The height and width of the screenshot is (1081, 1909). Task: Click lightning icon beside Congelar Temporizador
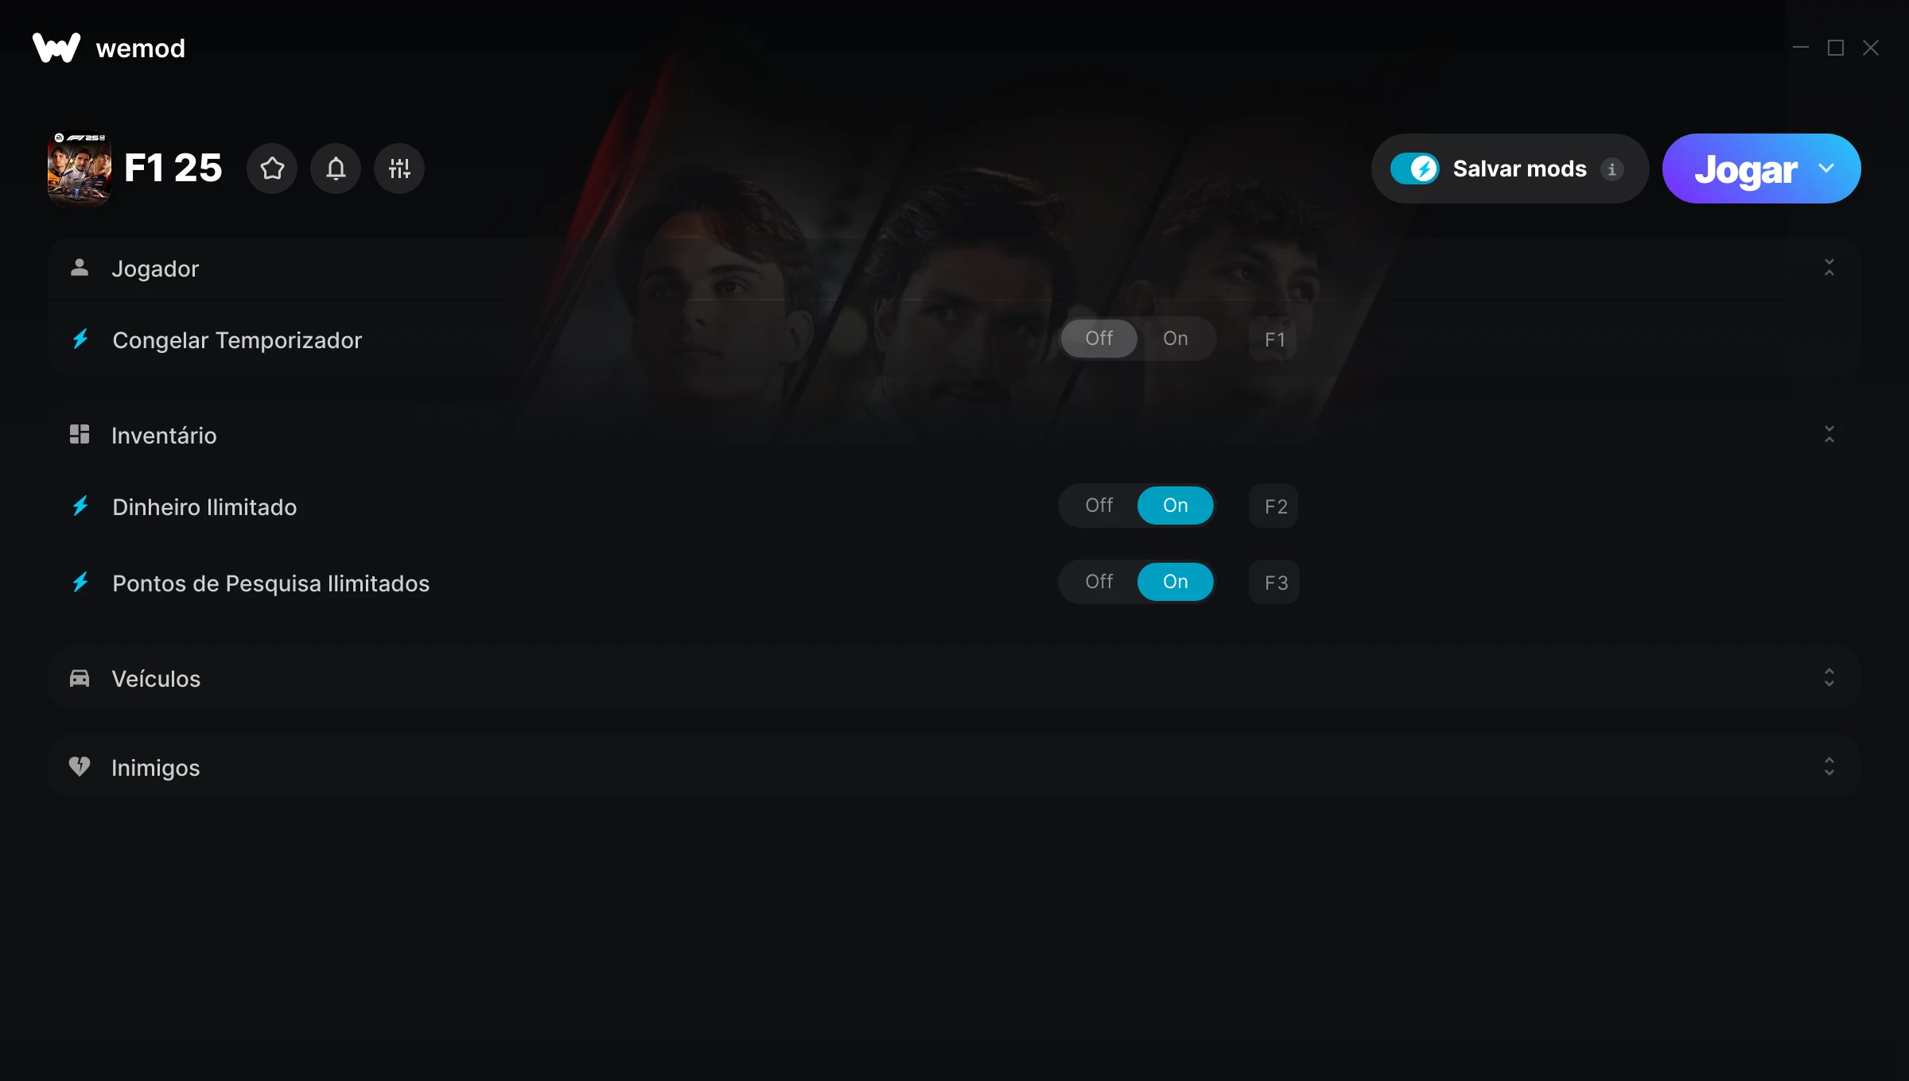[80, 339]
